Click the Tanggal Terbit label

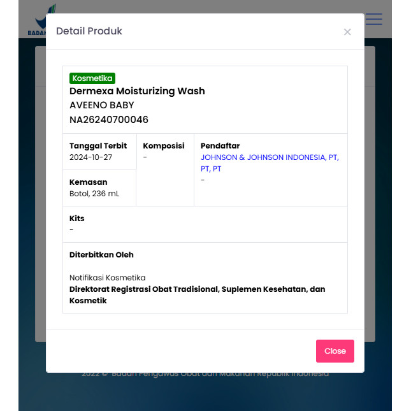click(98, 146)
